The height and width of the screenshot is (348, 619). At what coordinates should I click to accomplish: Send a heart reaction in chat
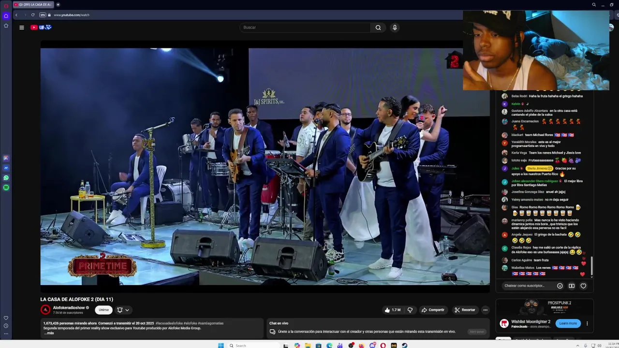583,286
